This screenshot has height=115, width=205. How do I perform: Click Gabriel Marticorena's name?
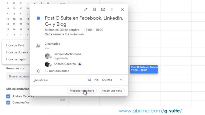point(68,54)
